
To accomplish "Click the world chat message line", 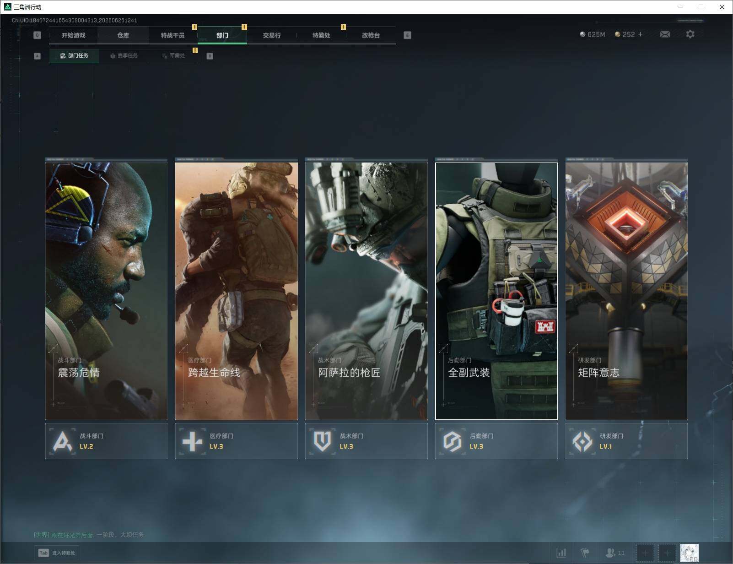I will pos(89,535).
